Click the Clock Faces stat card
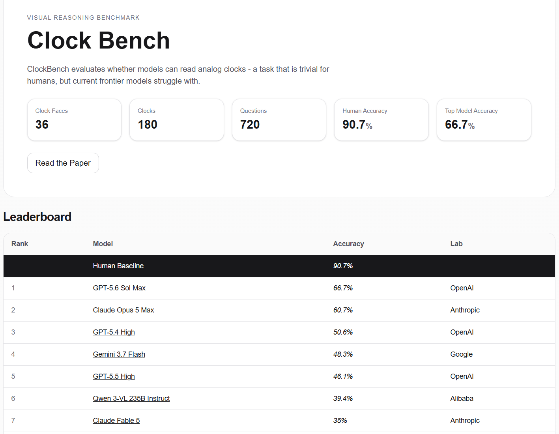 pos(74,120)
